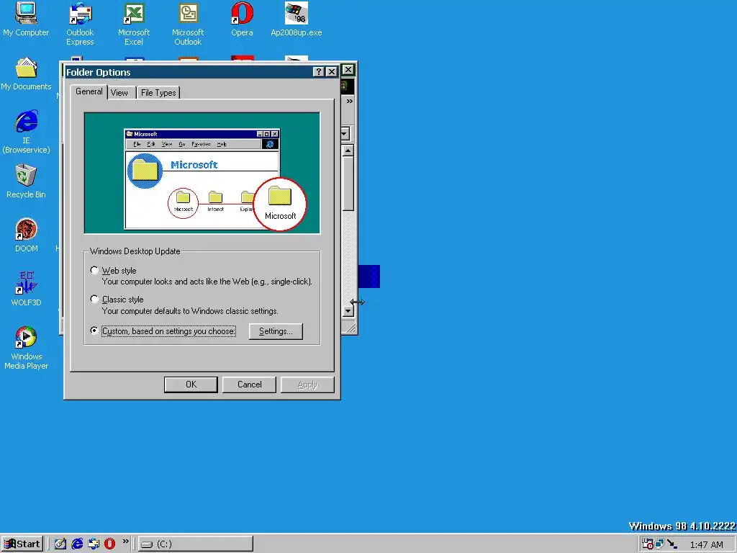Click the Show Desktop quick launch icon

click(x=60, y=544)
